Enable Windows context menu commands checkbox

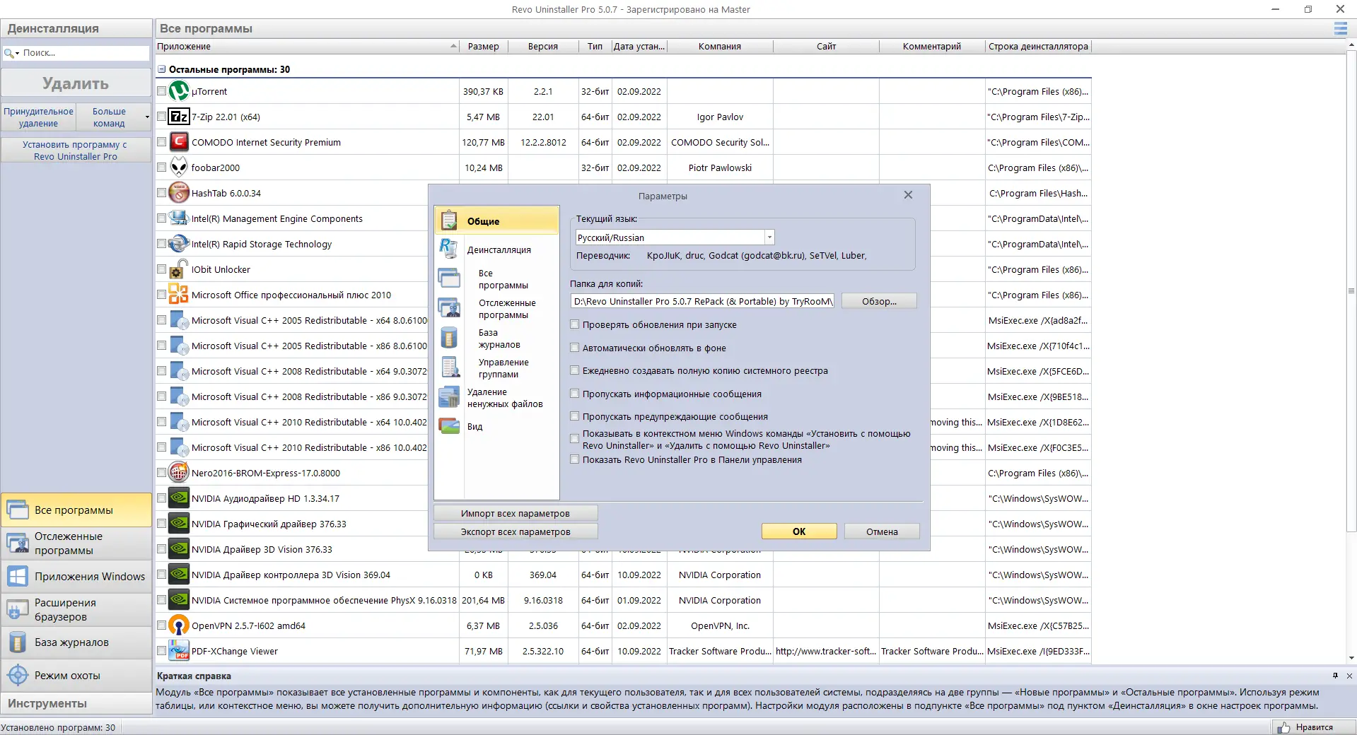coord(575,439)
